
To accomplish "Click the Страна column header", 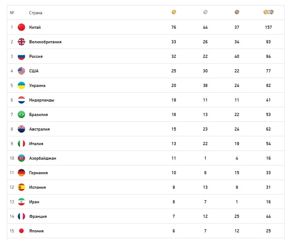I will click(36, 13).
